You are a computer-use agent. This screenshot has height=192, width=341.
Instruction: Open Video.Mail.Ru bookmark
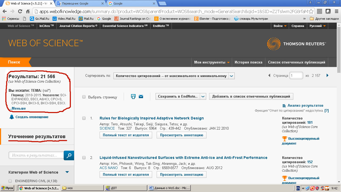[64, 19]
